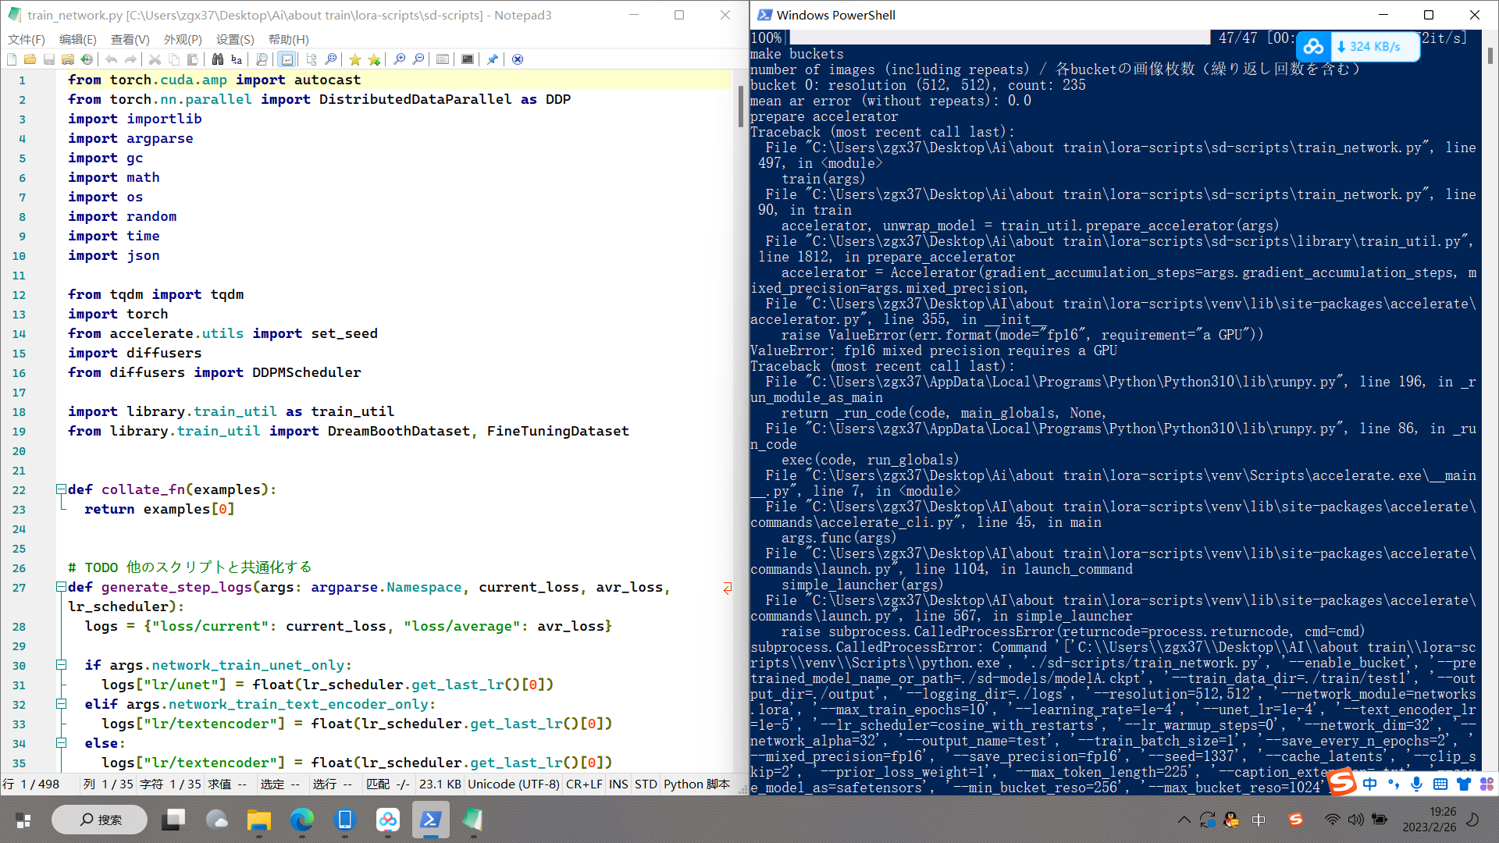Viewport: 1499px width, 843px height.
Task: Collapse the elif network_train_text_encoder_only fold
Action: pyautogui.click(x=61, y=704)
